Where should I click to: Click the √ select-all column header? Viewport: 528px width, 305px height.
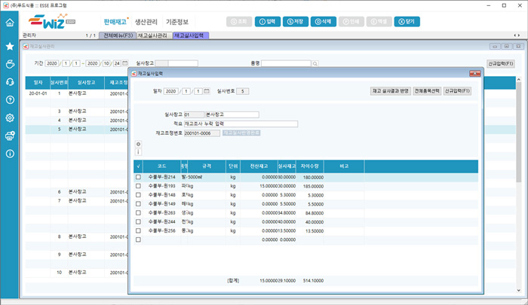point(138,166)
